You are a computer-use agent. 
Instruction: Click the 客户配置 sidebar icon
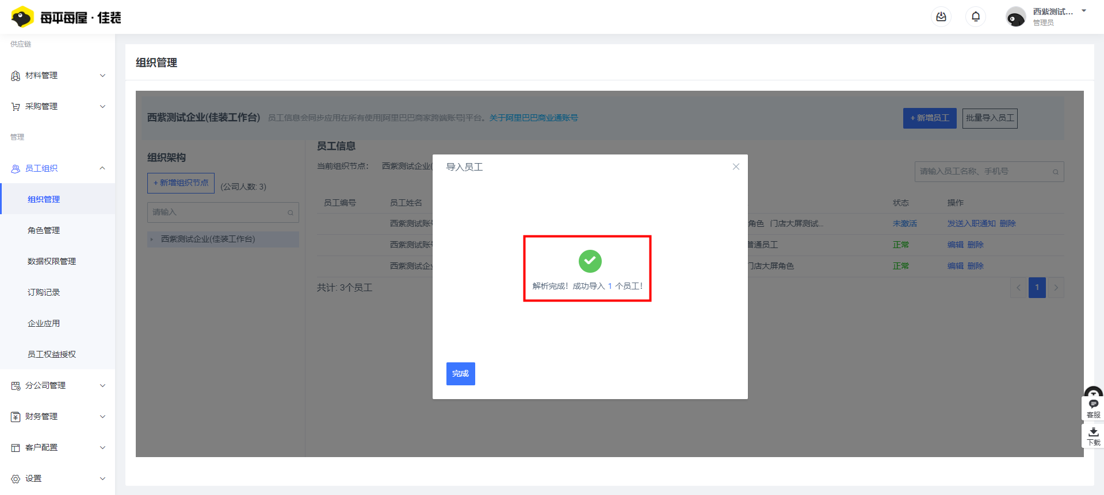coord(16,448)
